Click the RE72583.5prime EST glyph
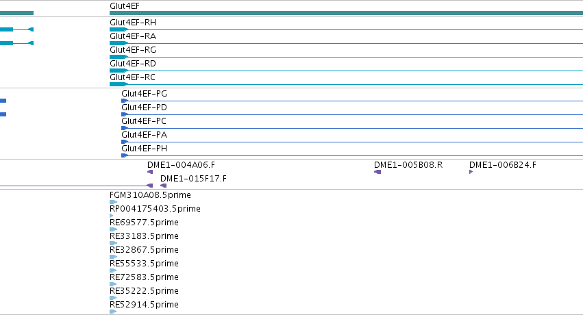 (113, 285)
